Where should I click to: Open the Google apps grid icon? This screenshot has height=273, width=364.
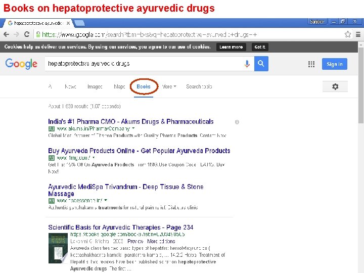(x=311, y=64)
